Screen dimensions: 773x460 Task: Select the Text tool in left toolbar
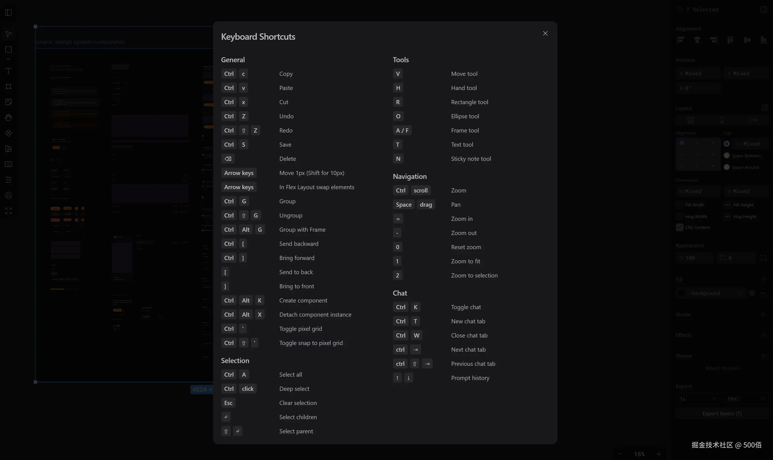click(x=8, y=71)
